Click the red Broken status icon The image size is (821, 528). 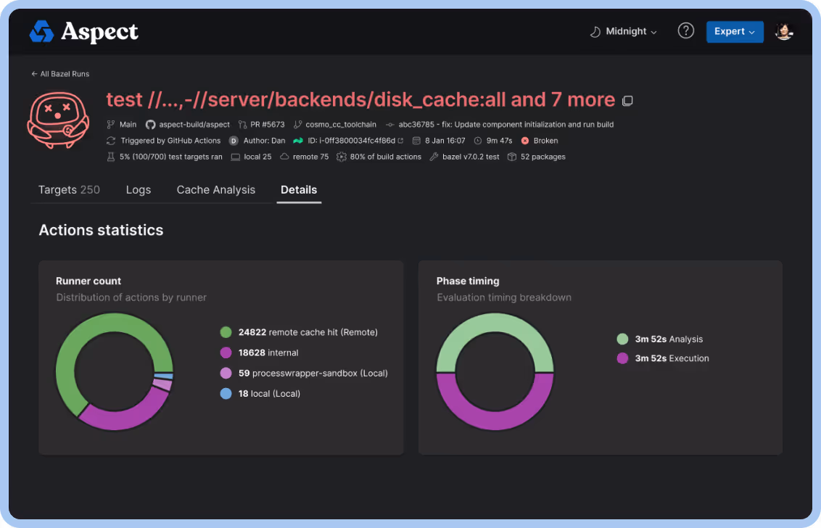point(524,141)
